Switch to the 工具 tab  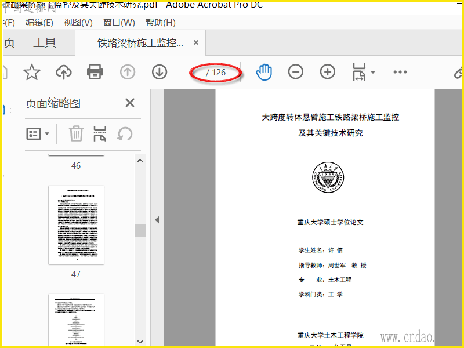45,42
